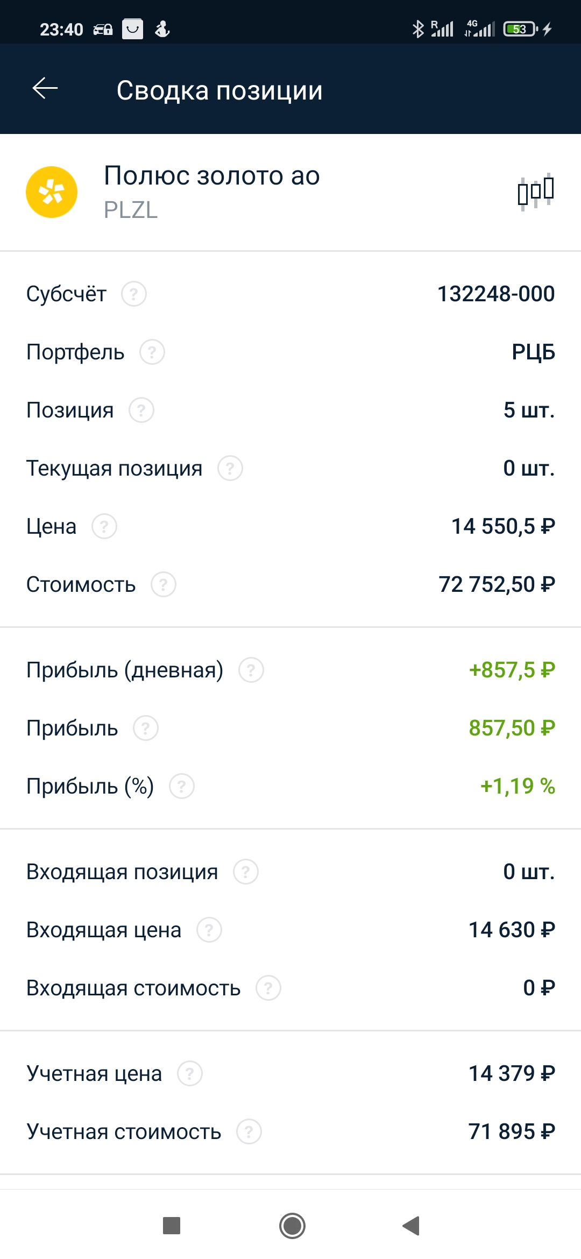Tap the subaccount number 132248-000

(x=495, y=294)
